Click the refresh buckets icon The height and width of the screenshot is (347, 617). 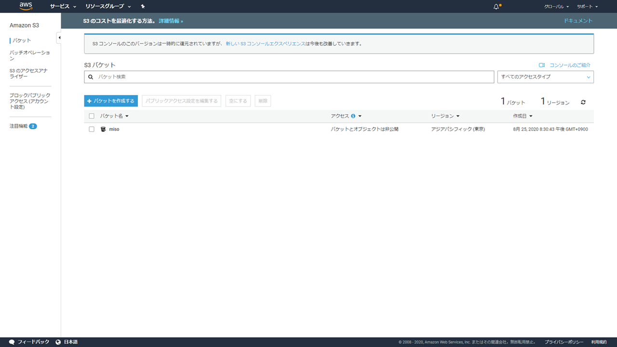coord(583,102)
